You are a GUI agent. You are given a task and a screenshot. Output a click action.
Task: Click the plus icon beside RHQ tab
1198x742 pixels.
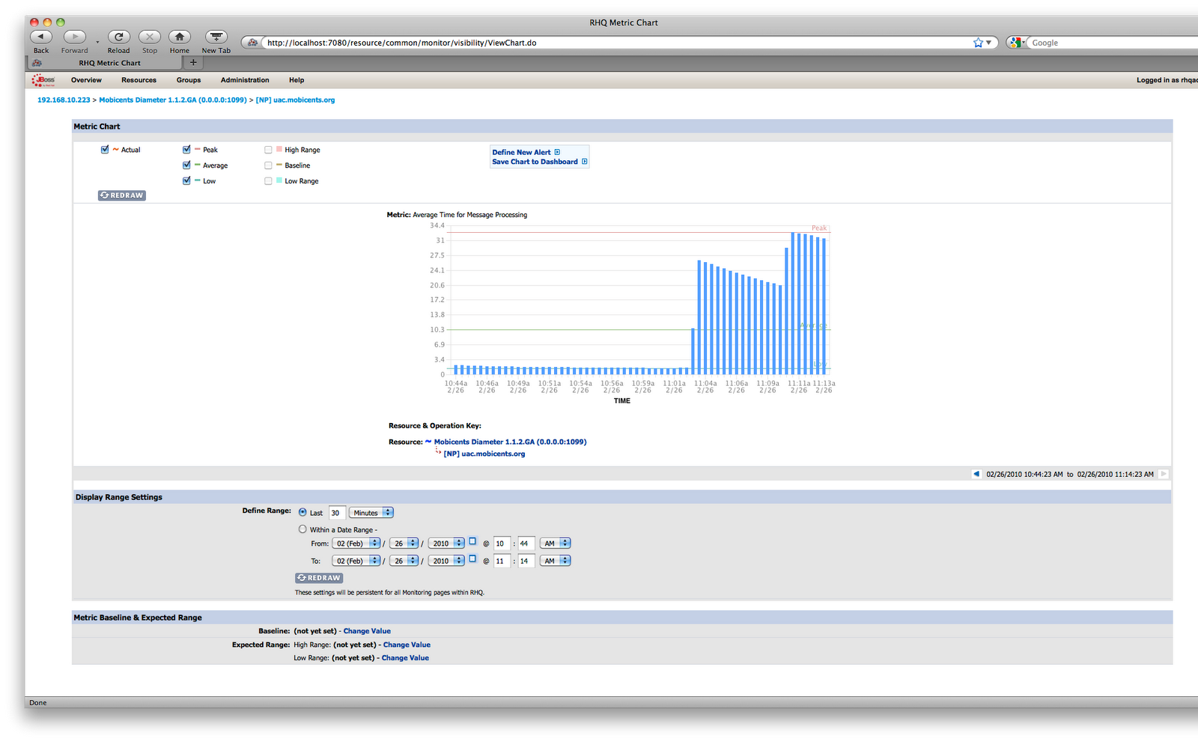[x=193, y=63]
